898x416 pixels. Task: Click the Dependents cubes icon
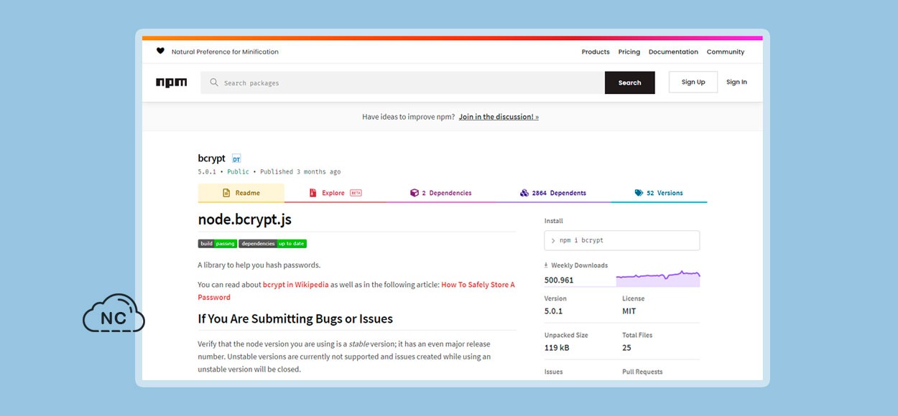pyautogui.click(x=524, y=193)
